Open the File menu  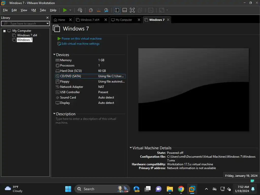coord(5,10)
